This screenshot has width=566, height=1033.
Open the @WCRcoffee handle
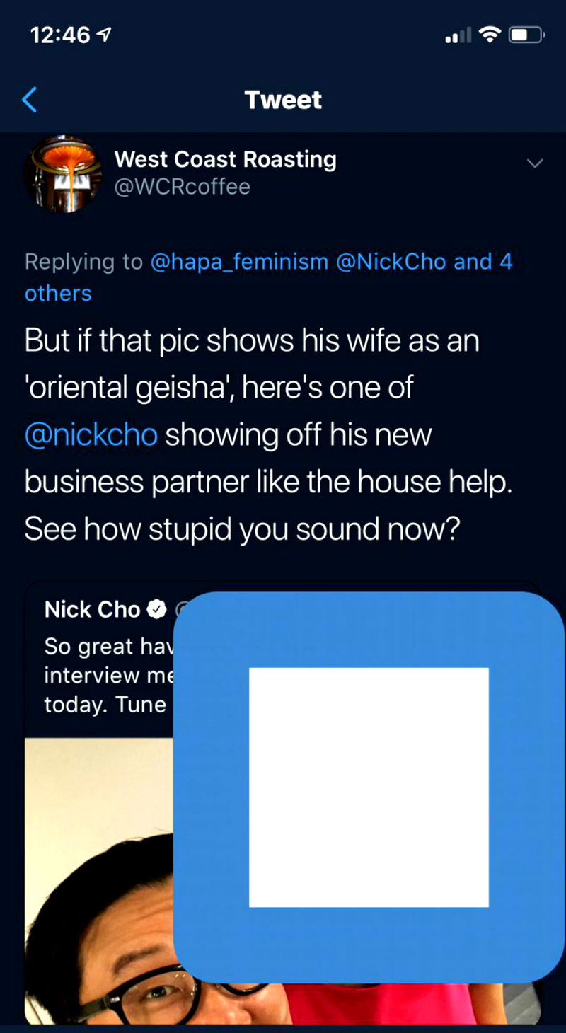click(182, 187)
